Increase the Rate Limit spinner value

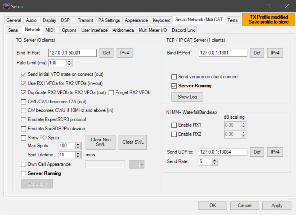pyautogui.click(x=69, y=61)
